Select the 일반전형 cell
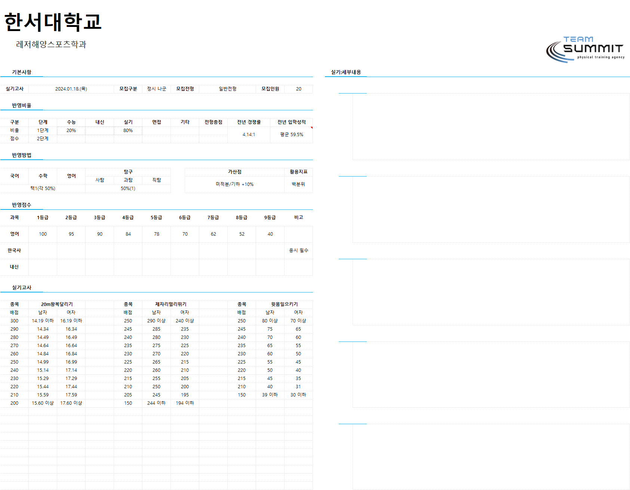Viewport: 630px width, 490px height. (228, 89)
